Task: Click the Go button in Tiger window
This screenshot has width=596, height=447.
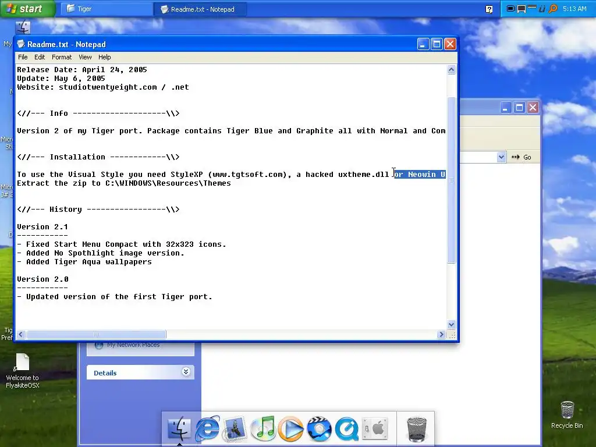Action: tap(521, 157)
